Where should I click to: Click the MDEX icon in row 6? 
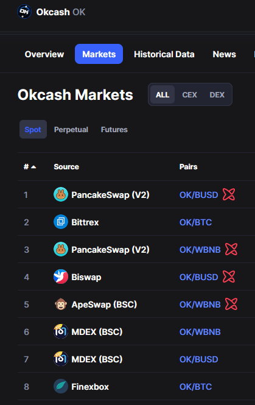tap(61, 331)
